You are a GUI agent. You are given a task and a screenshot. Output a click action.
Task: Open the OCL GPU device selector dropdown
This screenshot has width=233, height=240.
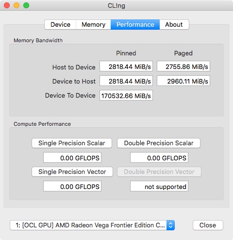92,225
